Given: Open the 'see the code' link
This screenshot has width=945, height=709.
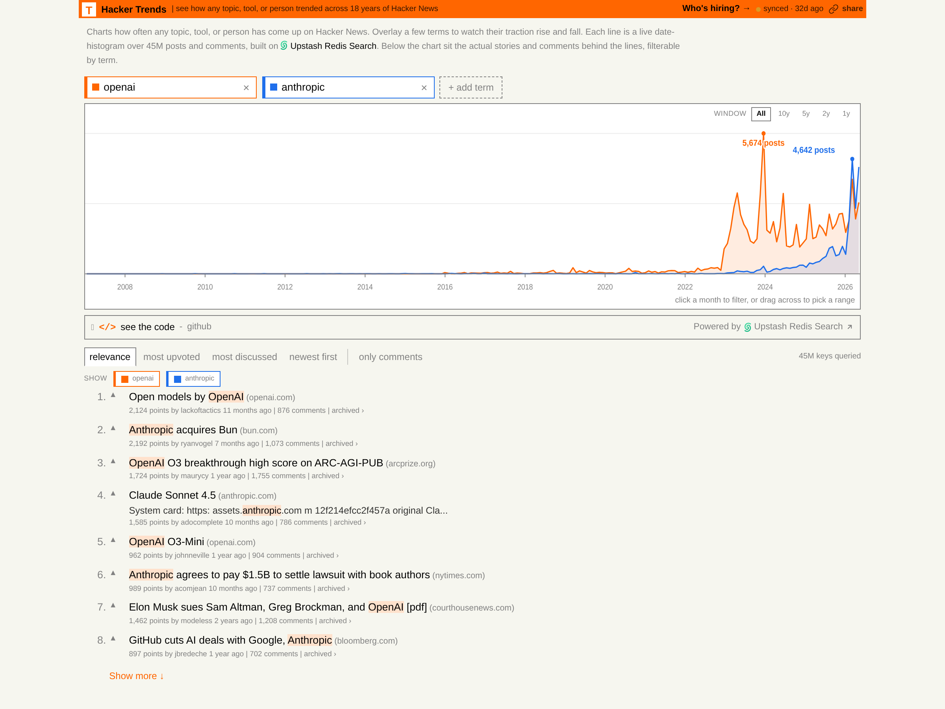Looking at the screenshot, I should tap(147, 327).
